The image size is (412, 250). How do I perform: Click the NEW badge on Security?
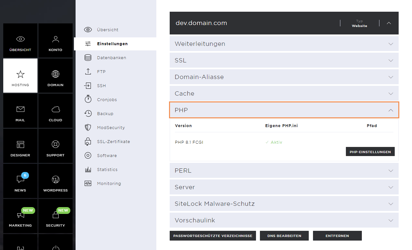coord(63,210)
